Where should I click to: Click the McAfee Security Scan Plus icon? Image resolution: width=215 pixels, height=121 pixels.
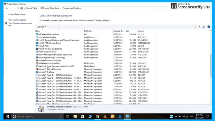(37, 63)
